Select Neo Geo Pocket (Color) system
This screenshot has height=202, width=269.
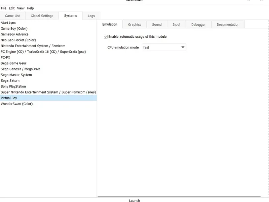[48, 40]
